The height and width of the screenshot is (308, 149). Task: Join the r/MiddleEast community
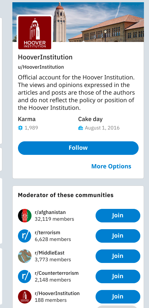pyautogui.click(x=118, y=256)
